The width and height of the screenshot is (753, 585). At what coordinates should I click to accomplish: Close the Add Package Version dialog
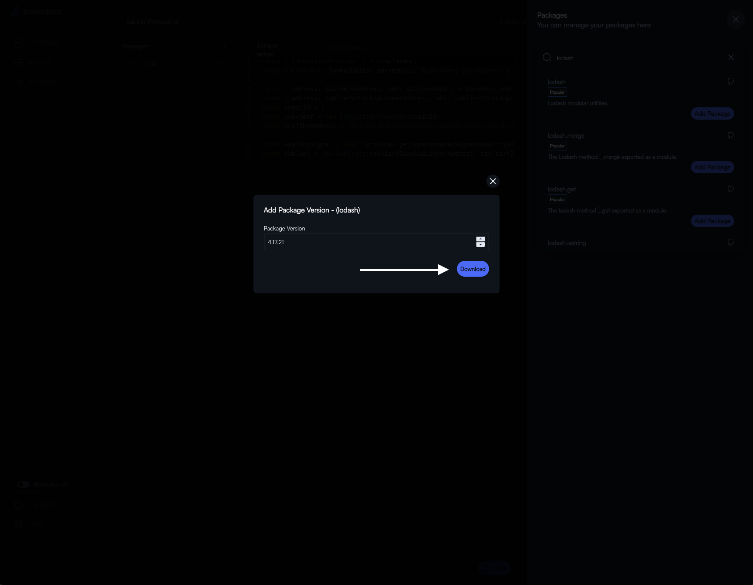493,181
